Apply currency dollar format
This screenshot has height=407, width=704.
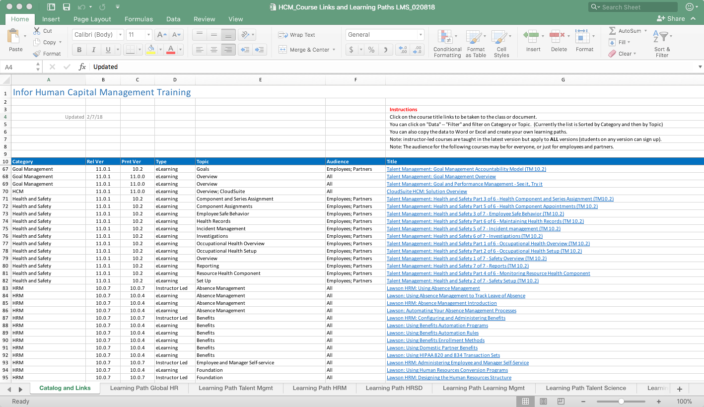pos(352,50)
